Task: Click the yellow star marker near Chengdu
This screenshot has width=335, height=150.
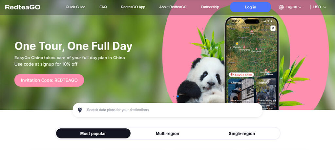Action: [x=237, y=43]
